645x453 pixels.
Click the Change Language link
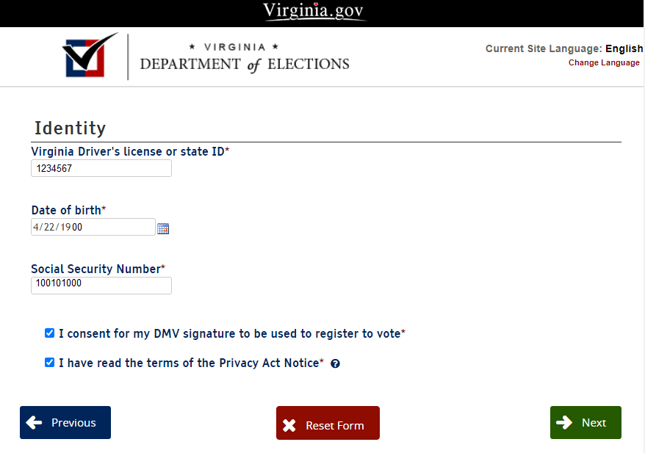click(x=604, y=63)
